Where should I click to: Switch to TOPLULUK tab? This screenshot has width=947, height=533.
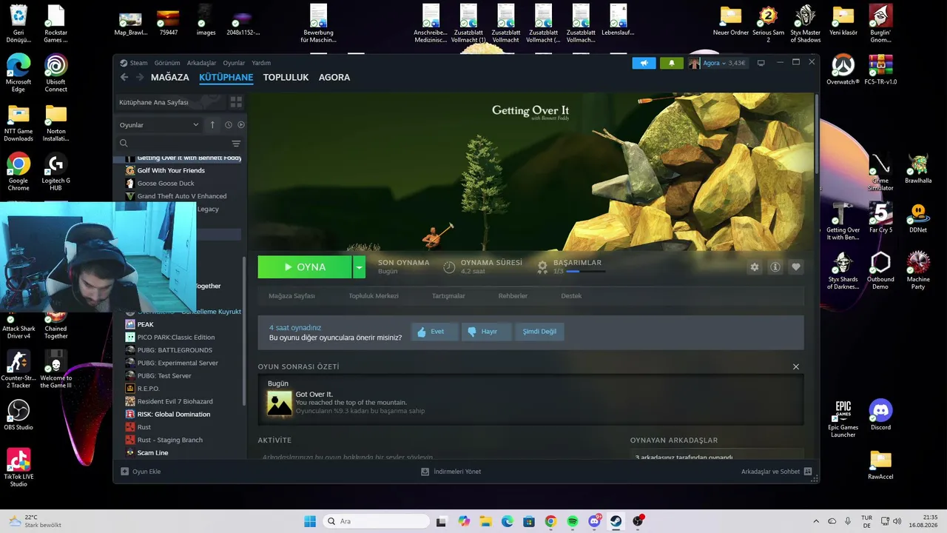(286, 77)
